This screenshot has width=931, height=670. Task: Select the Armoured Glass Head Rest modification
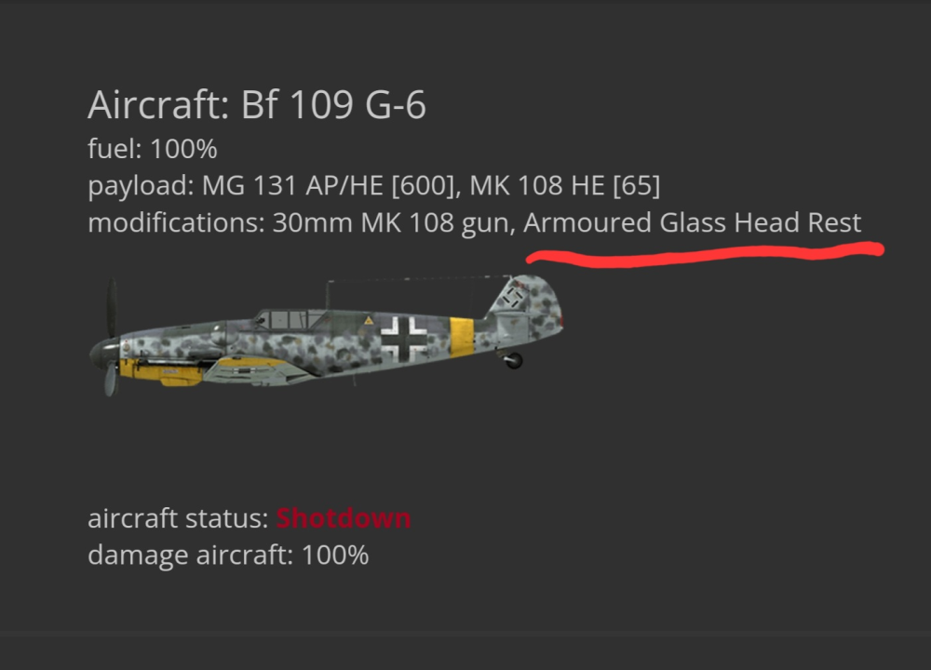point(693,223)
